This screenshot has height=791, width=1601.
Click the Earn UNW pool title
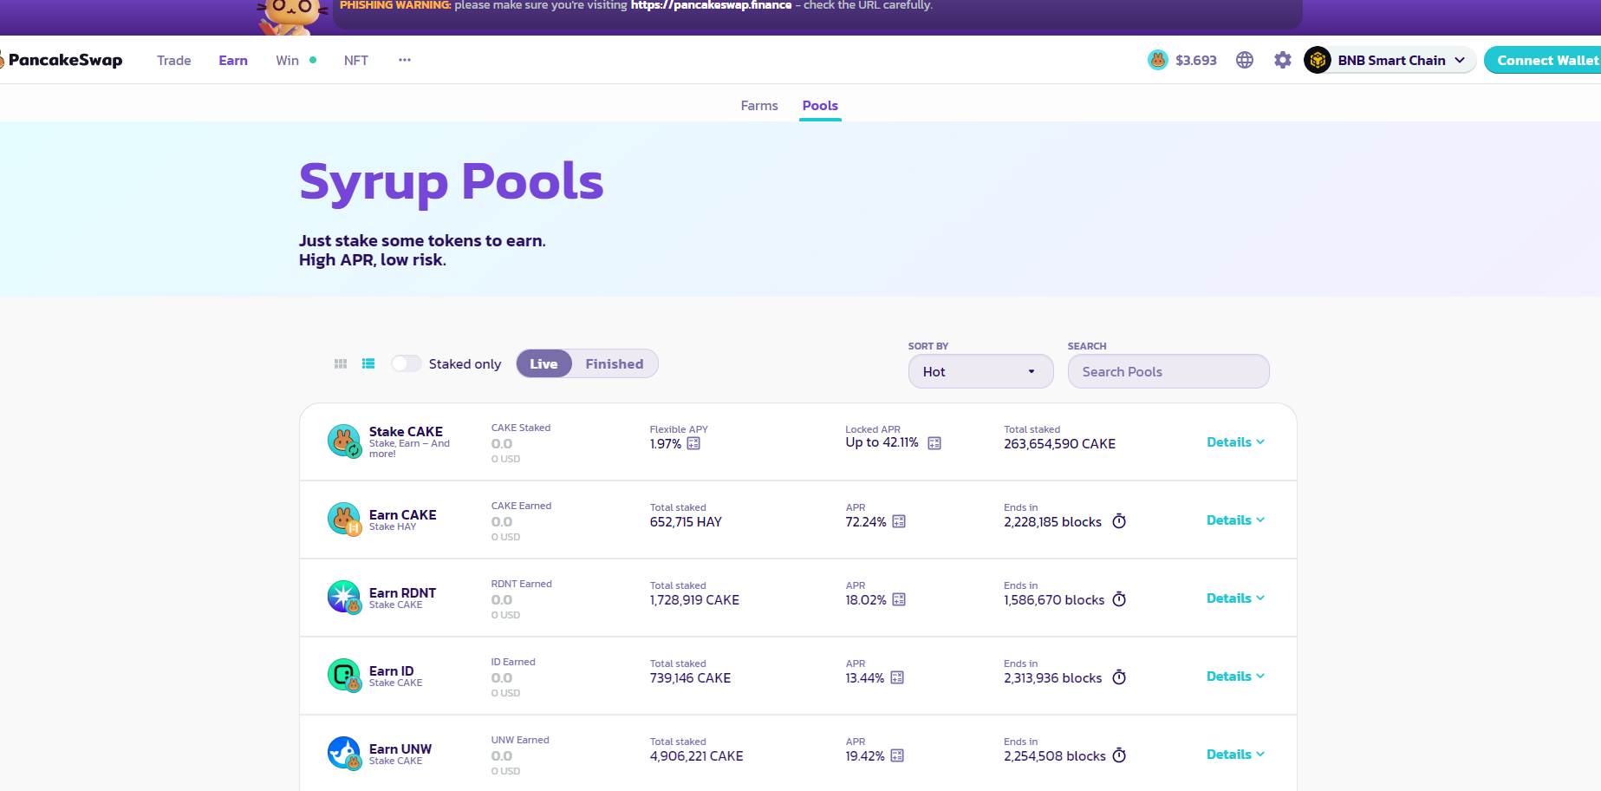point(400,749)
